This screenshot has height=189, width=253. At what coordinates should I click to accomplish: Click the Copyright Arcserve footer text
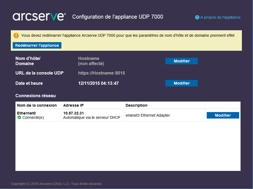[x=57, y=184]
